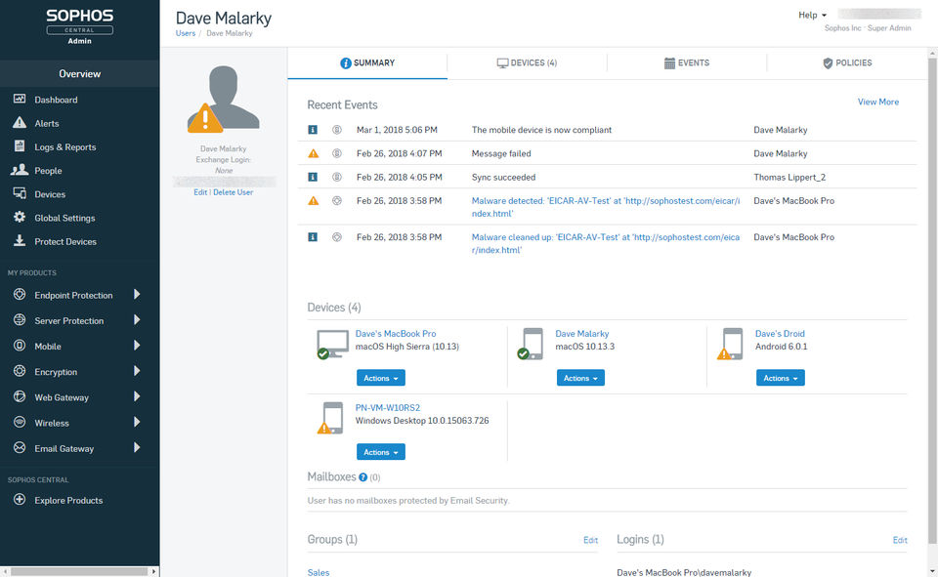This screenshot has width=938, height=577.
Task: Open Actions dropdown for Dave's MacBook Pro
Action: tap(381, 378)
